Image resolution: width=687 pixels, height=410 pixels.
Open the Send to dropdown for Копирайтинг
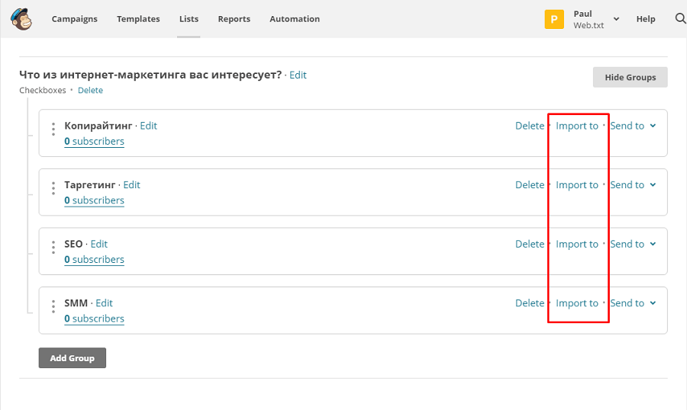click(633, 126)
